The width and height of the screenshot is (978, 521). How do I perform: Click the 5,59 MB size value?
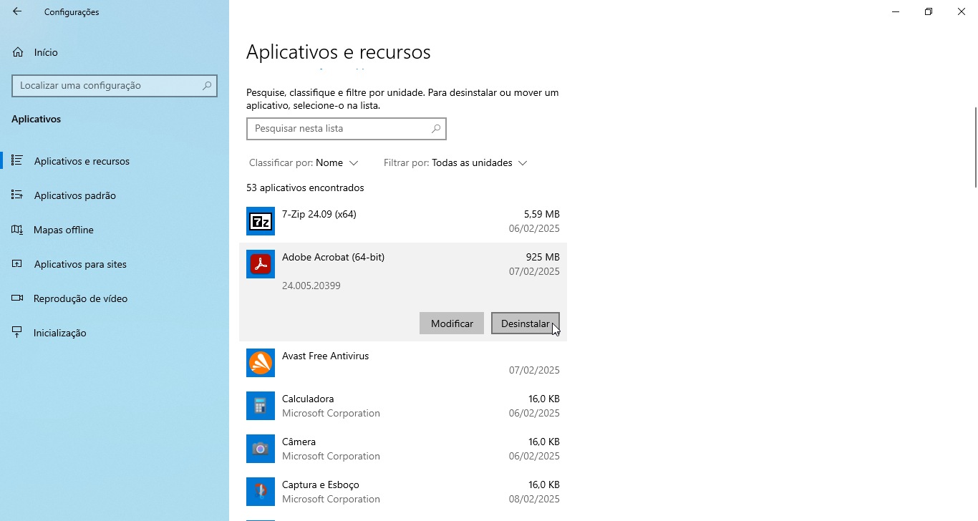542,214
